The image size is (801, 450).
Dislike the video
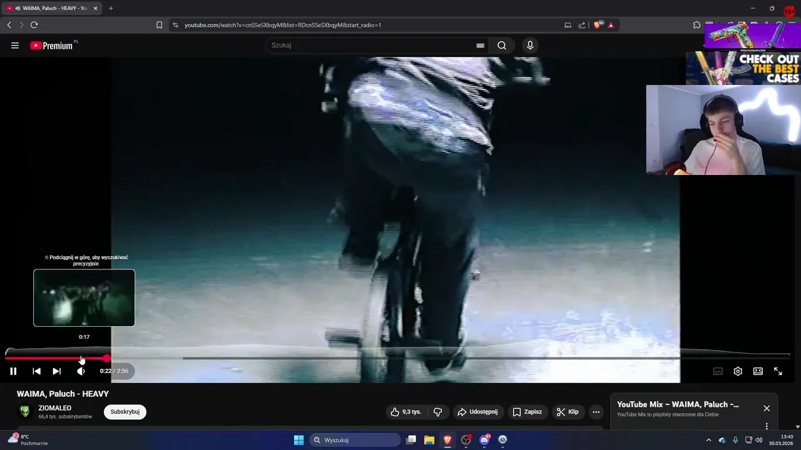point(437,412)
